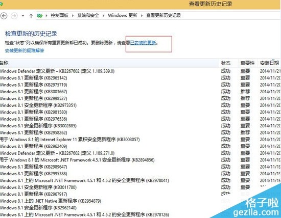Open the recent locations dropdown arrow

pyautogui.click(x=23, y=16)
